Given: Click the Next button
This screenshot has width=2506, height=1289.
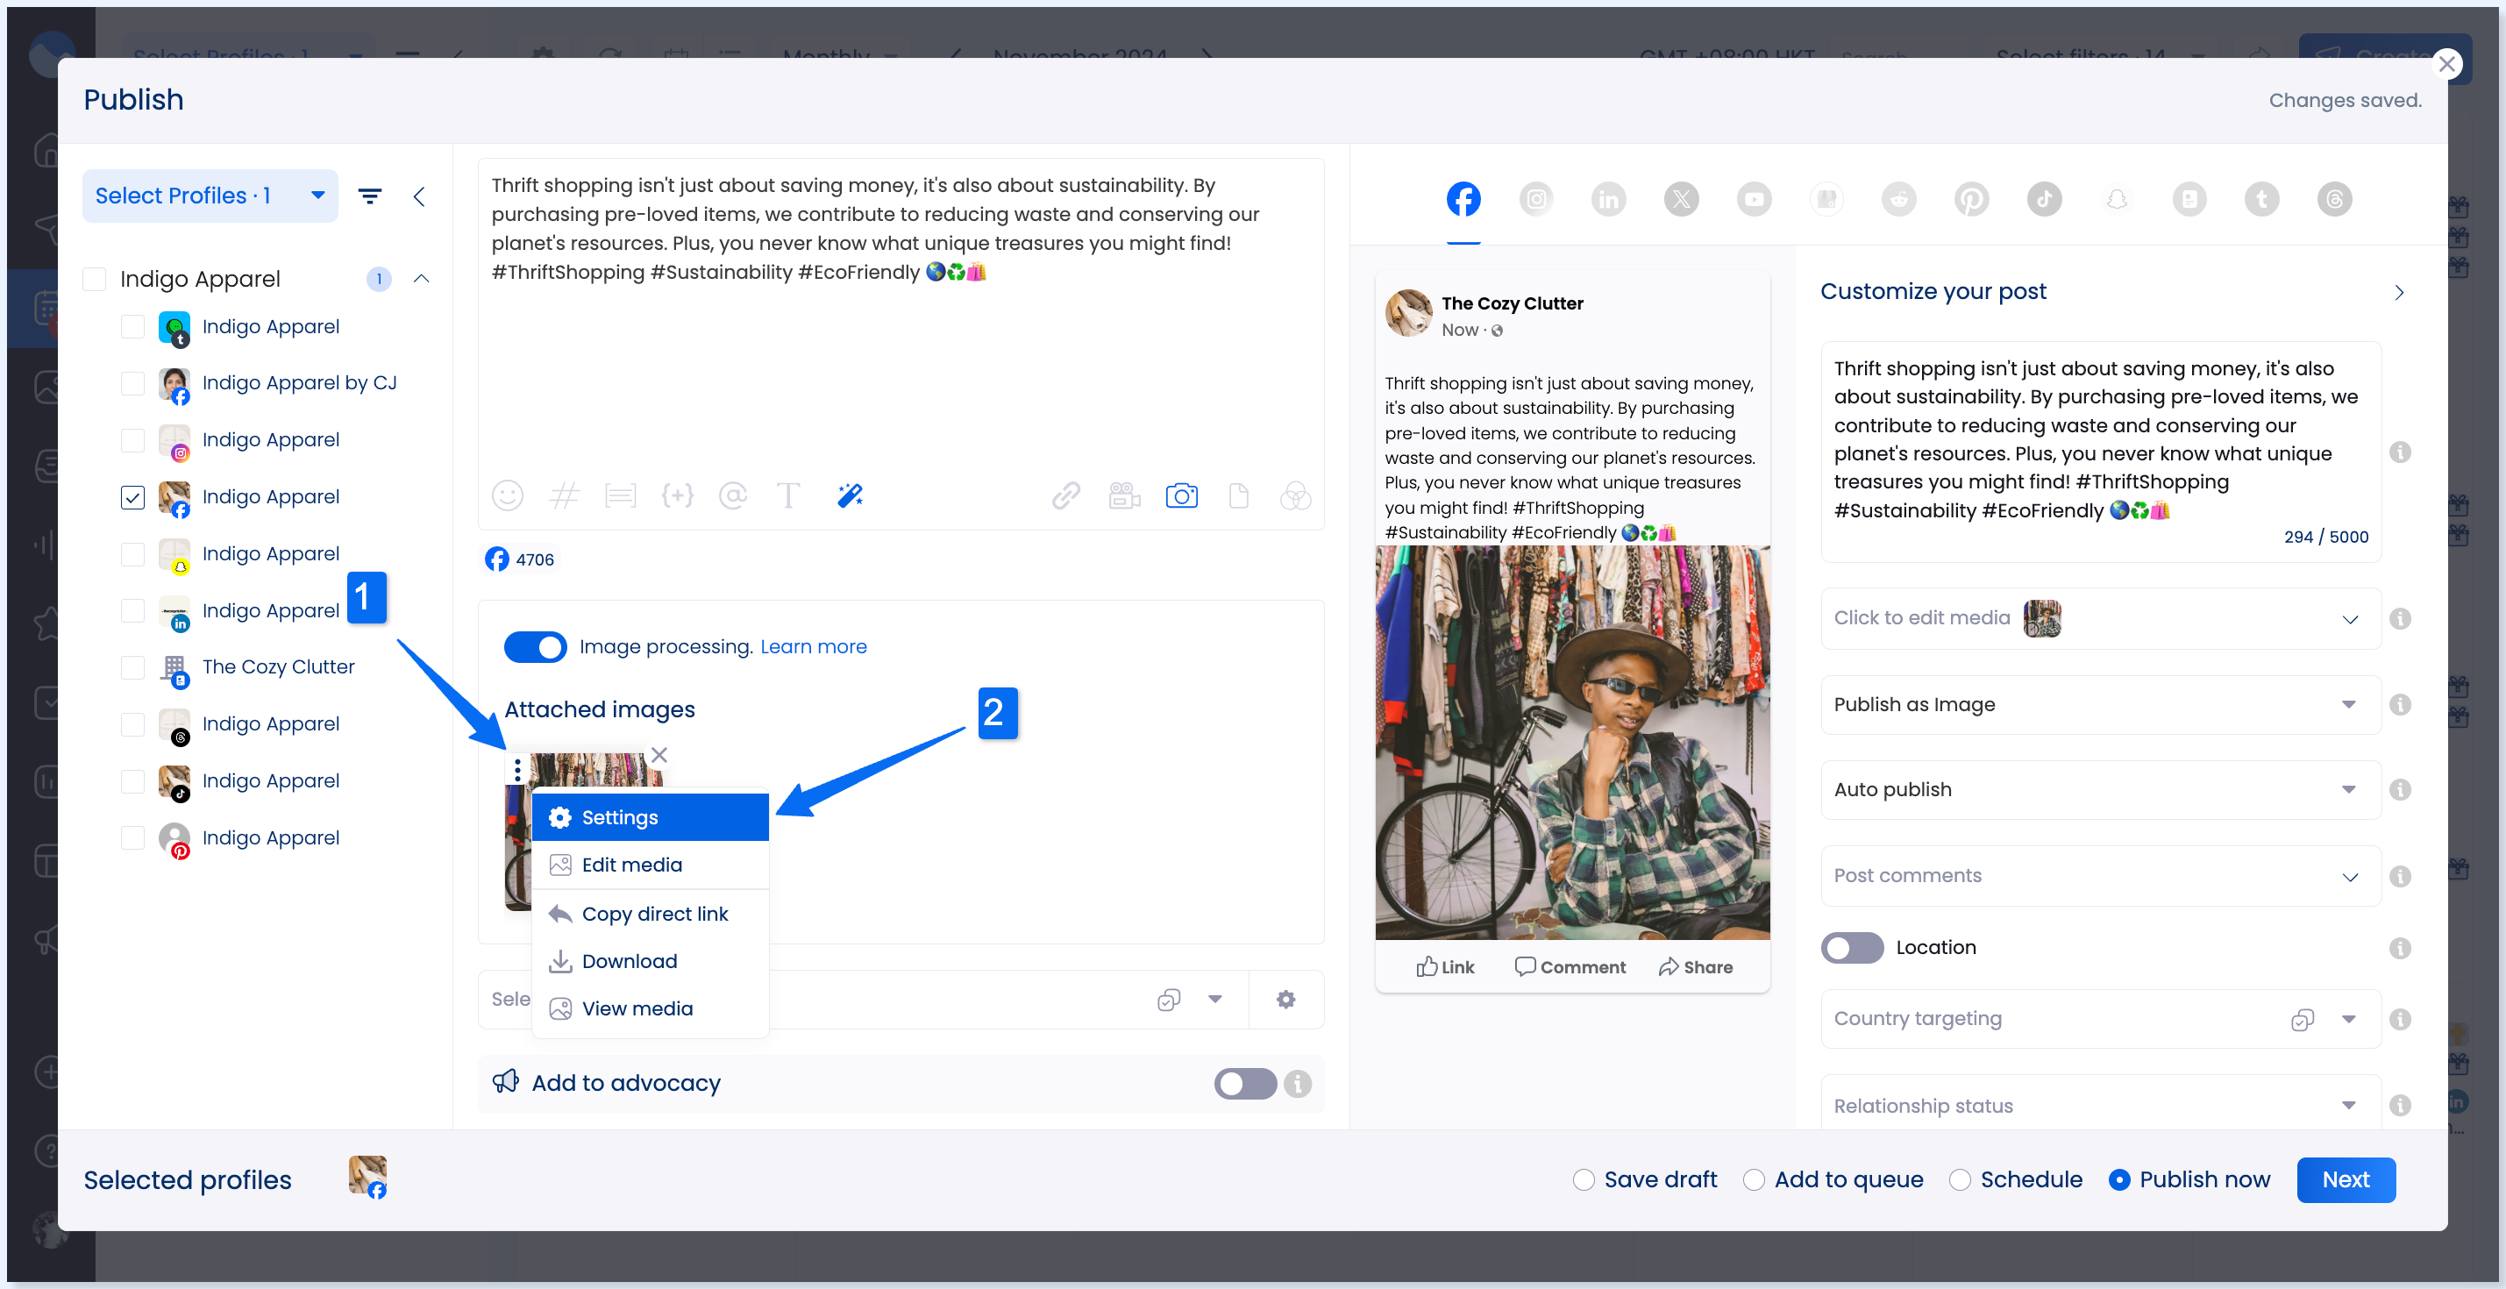Looking at the screenshot, I should click(2346, 1180).
